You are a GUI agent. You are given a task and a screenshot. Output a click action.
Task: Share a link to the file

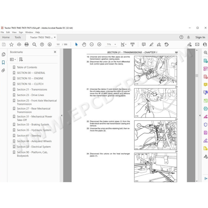pyautogui.click(x=190, y=45)
